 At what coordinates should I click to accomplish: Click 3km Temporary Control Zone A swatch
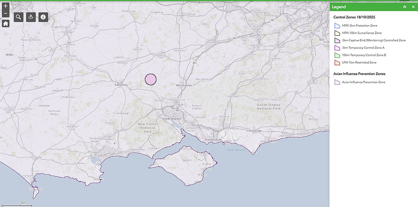coord(337,48)
